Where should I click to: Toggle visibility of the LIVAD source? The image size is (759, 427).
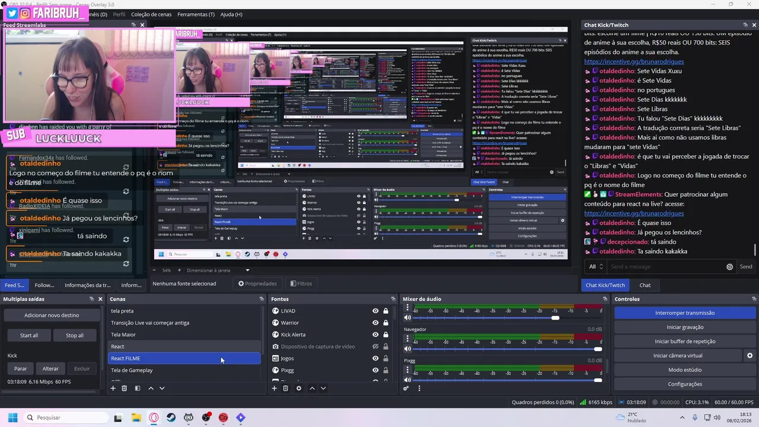coord(375,311)
